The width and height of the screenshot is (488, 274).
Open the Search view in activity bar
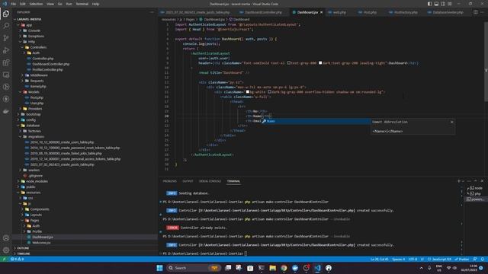pyautogui.click(x=6, y=26)
